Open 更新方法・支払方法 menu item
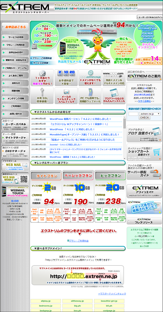This screenshot has height=312, width=163. pyautogui.click(x=15, y=60)
